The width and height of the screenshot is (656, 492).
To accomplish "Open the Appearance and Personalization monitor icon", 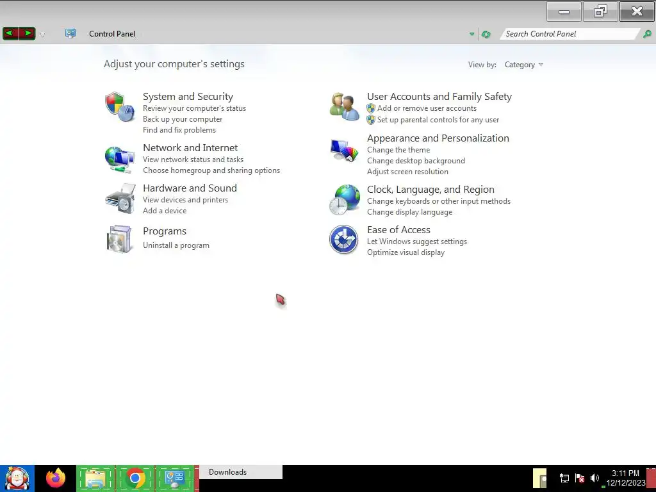I will point(344,151).
